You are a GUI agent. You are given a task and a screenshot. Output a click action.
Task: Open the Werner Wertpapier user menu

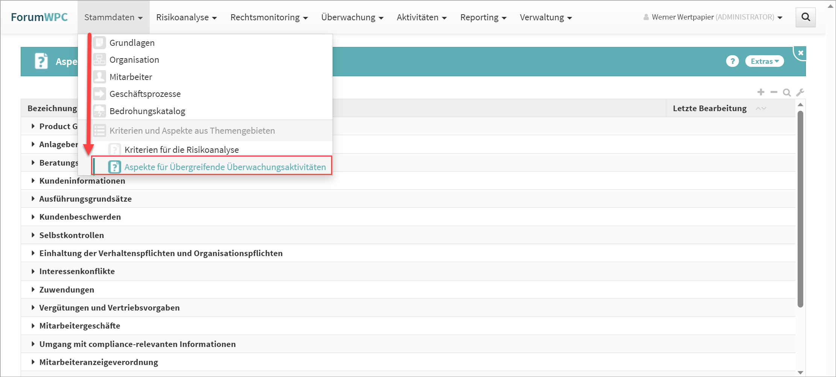pyautogui.click(x=713, y=17)
